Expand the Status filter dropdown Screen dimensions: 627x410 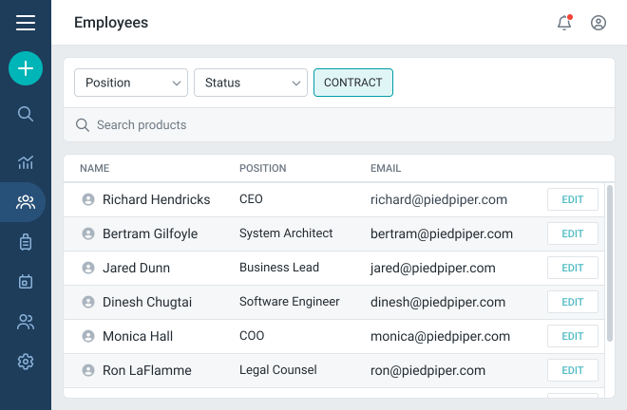(x=251, y=83)
